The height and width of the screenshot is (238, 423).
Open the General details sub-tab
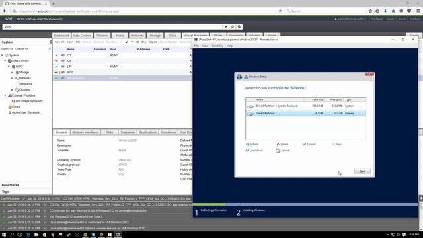click(x=61, y=132)
